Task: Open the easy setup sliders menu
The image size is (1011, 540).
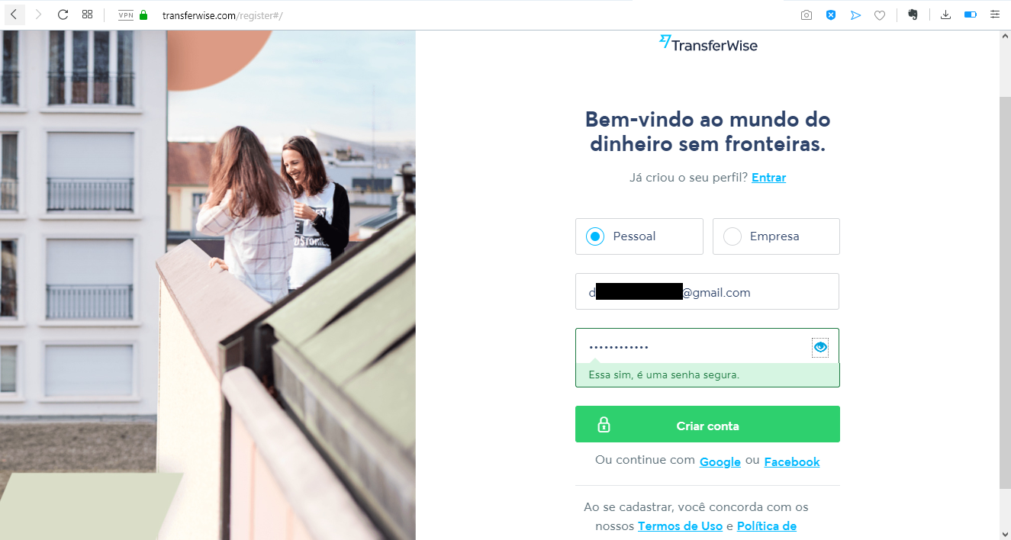Action: [x=995, y=14]
